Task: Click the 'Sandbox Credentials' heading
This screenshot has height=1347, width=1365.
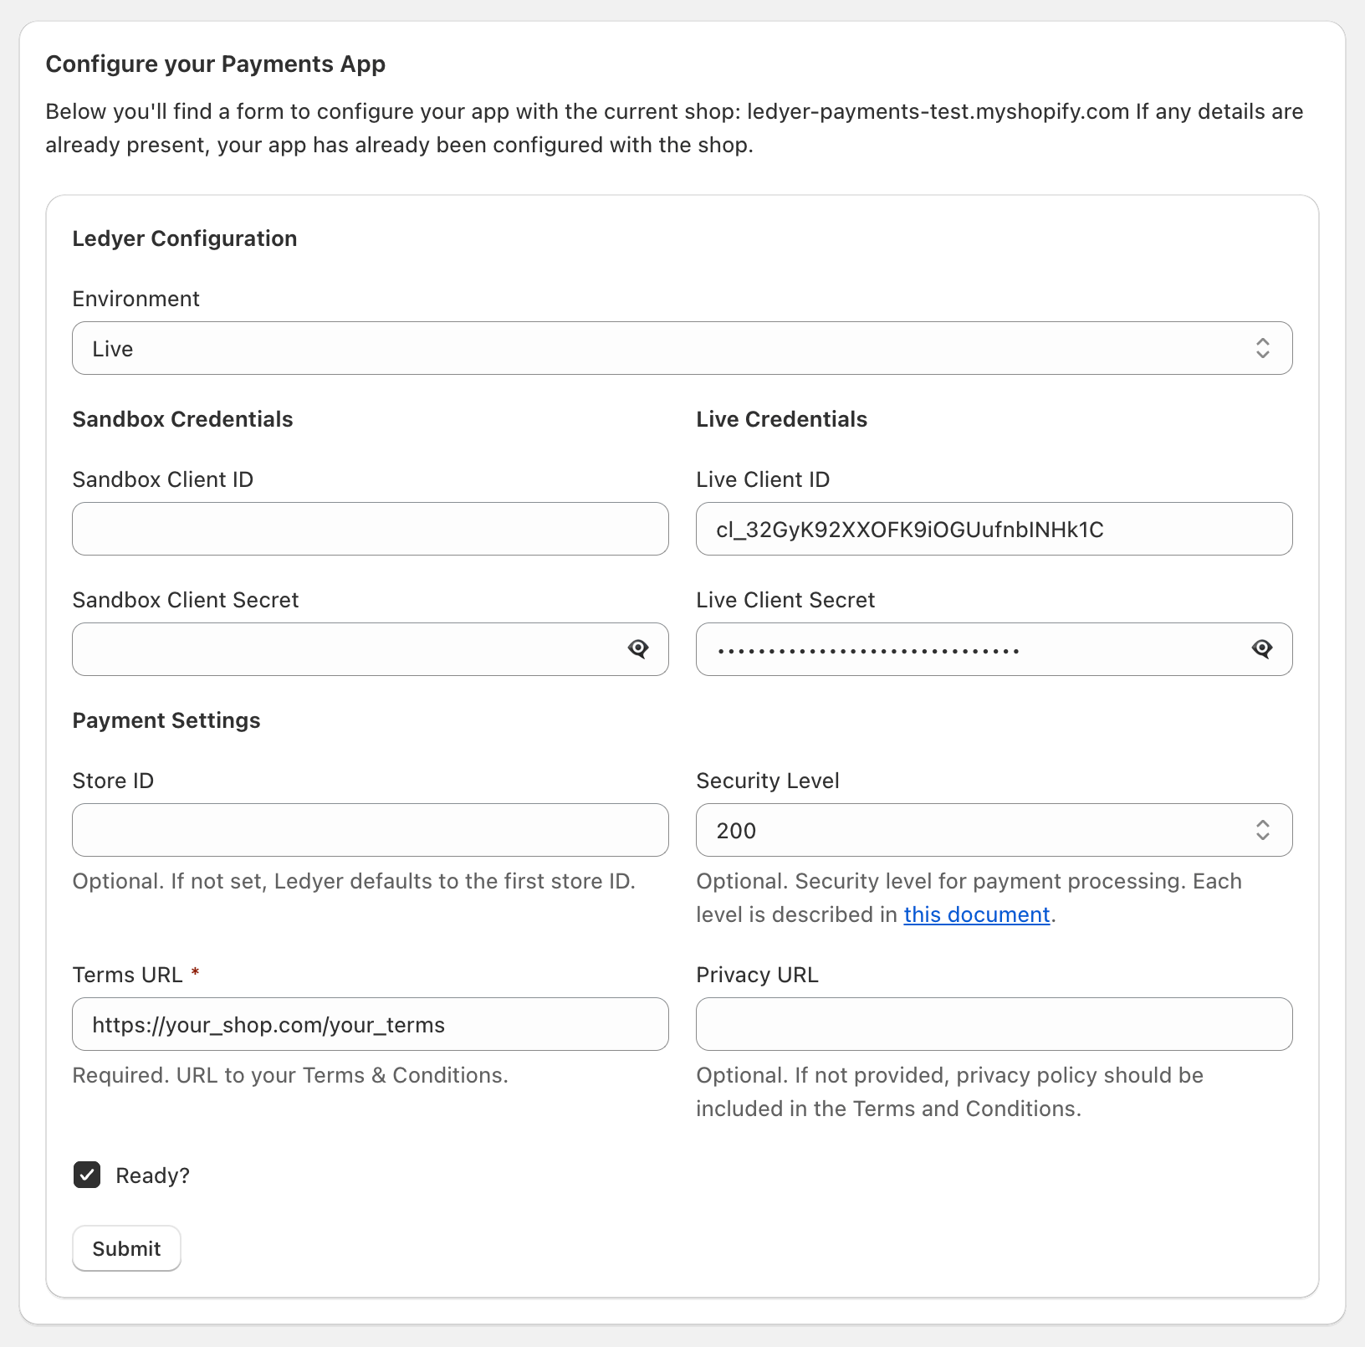Action: coord(182,419)
